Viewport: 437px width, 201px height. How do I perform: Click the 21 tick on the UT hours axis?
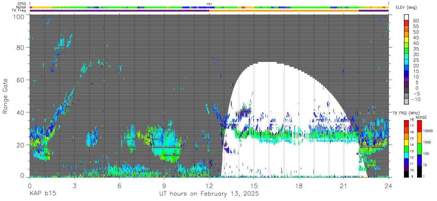(x=343, y=186)
